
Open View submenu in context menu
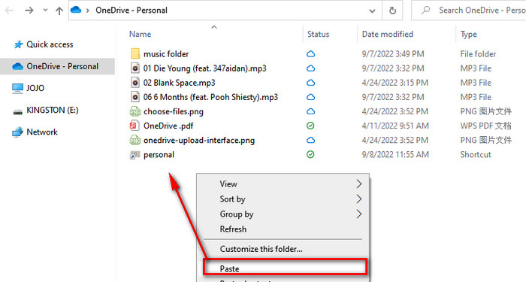tap(283, 184)
